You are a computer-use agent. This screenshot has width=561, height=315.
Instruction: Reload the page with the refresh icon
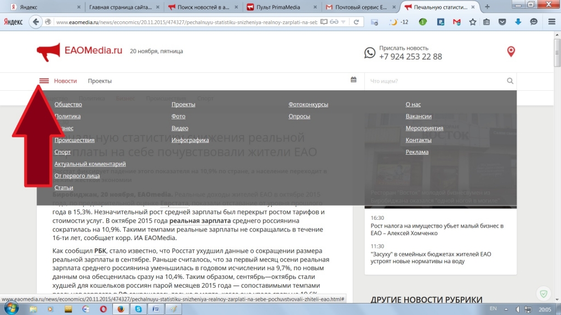[x=356, y=22]
